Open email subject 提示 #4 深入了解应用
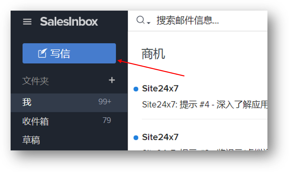 click(205, 105)
